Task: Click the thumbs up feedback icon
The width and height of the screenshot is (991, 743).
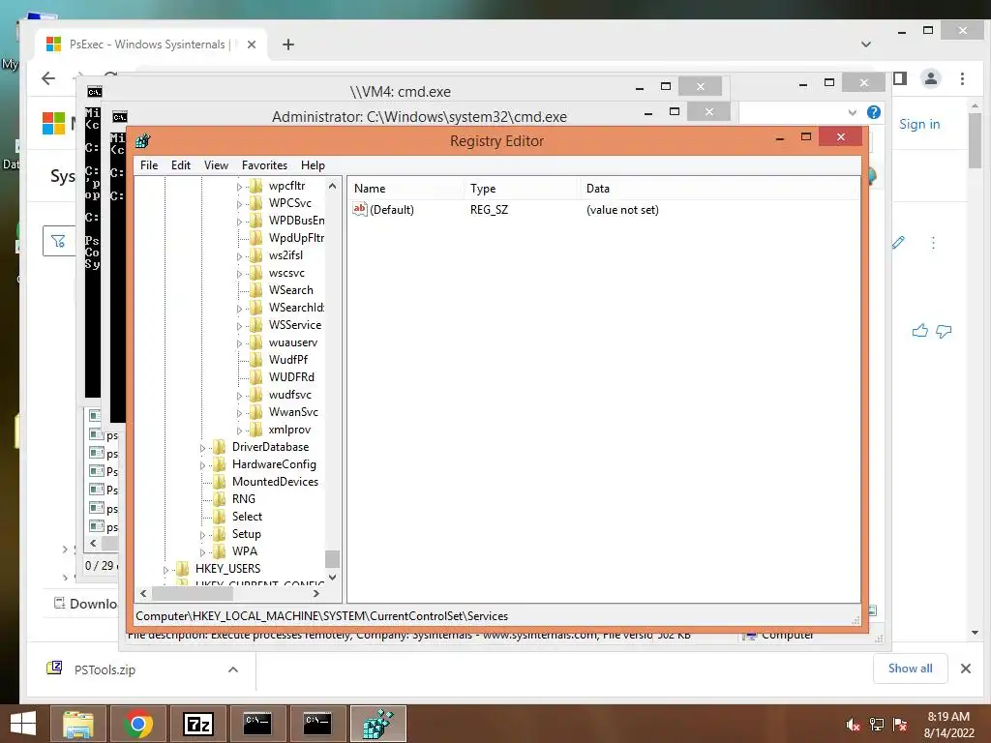Action: (920, 331)
